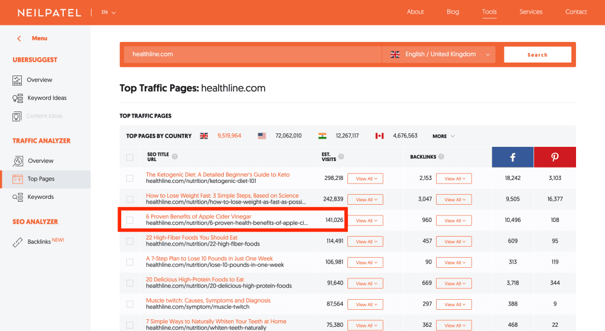The height and width of the screenshot is (331, 605).
Task: Open A 7-Step Plan to Lose 10 Pounds link
Action: 209,258
